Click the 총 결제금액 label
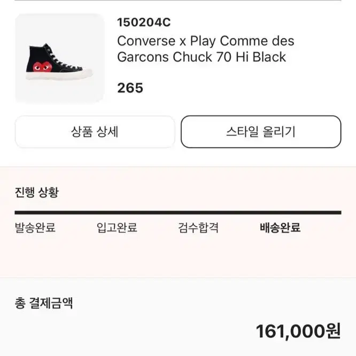The width and height of the screenshot is (356, 356). click(44, 303)
